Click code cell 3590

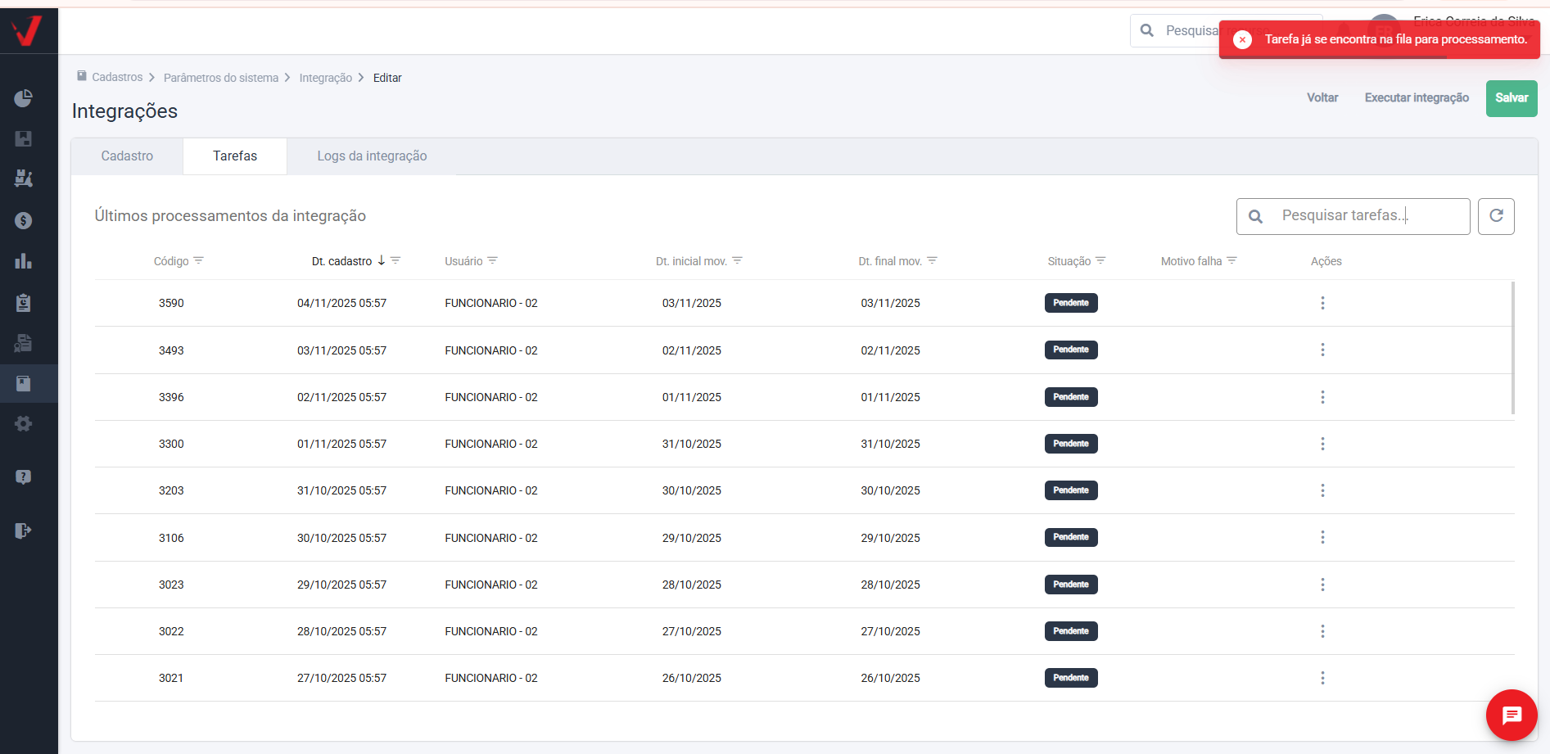point(171,303)
